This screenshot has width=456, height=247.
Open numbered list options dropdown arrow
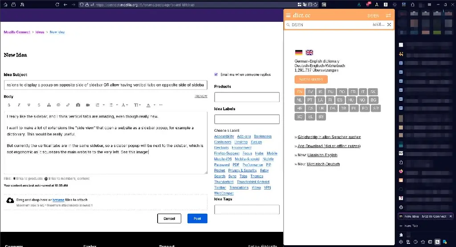[x=103, y=105]
